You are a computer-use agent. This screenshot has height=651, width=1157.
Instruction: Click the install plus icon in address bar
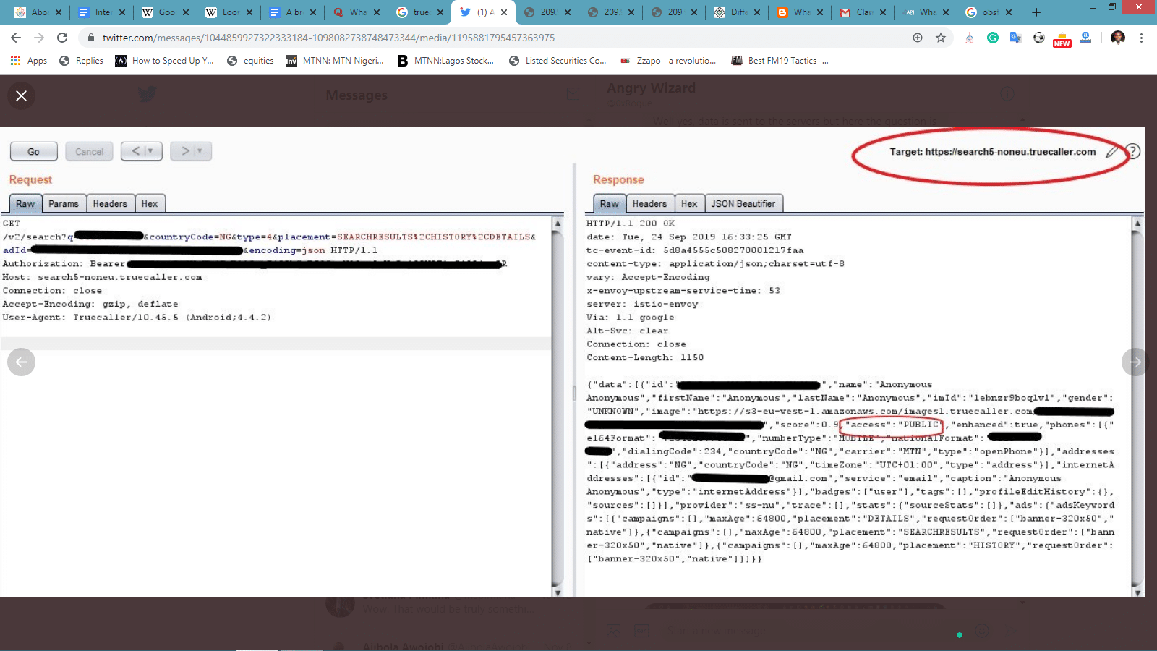pyautogui.click(x=918, y=38)
